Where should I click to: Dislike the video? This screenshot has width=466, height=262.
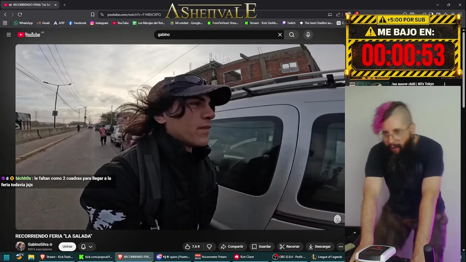tap(209, 246)
